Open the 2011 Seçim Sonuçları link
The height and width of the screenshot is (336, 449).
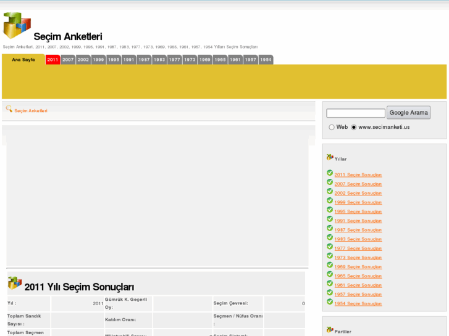(358, 174)
